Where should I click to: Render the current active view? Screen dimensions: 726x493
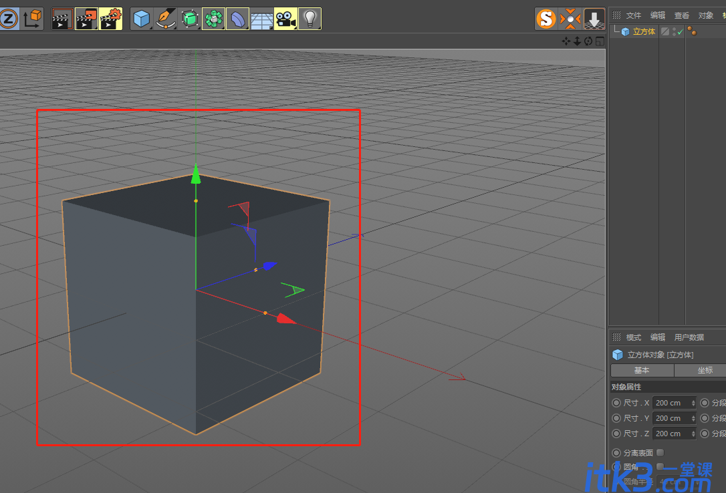click(63, 19)
